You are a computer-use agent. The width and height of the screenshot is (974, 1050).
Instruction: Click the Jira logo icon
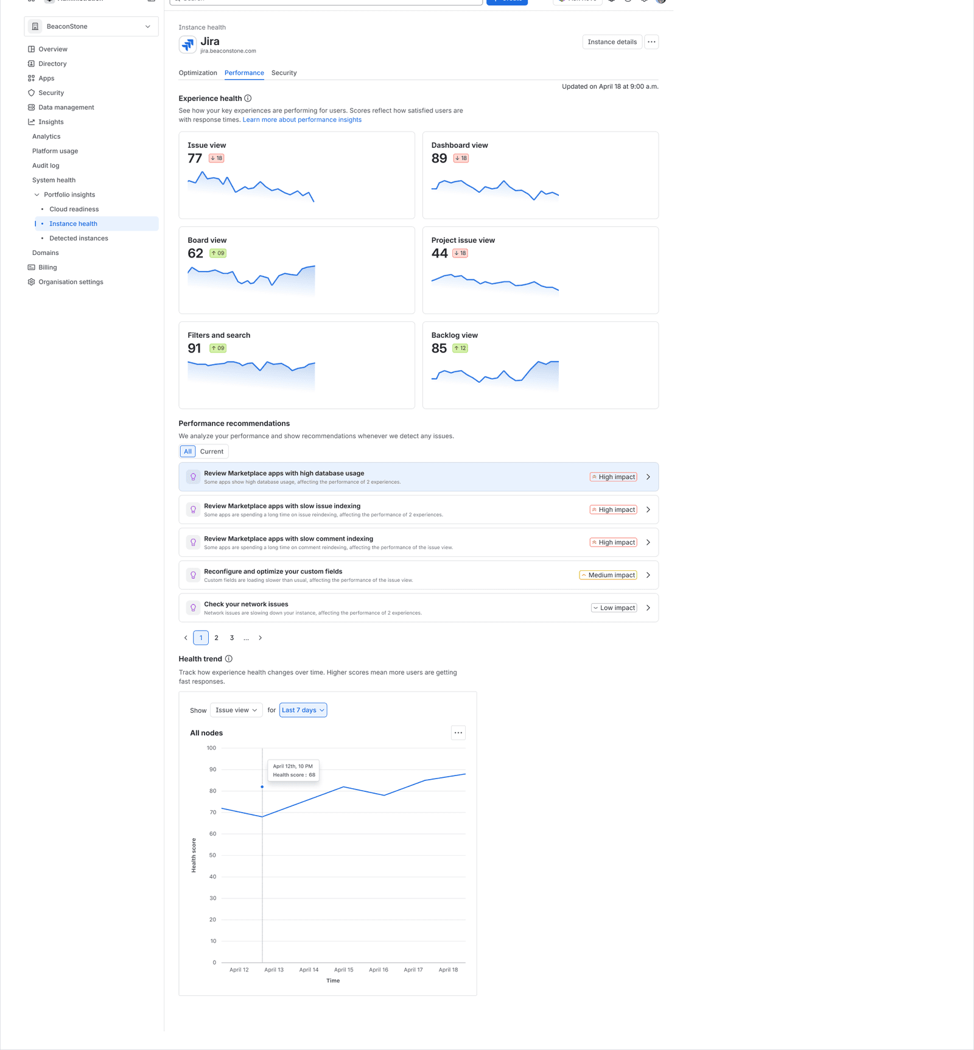coord(187,44)
